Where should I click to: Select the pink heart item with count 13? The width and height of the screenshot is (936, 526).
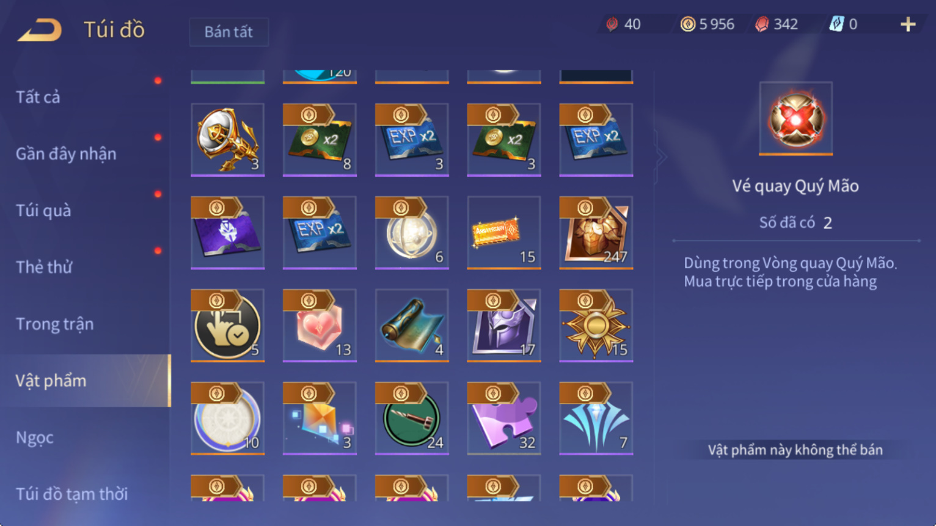coord(320,326)
